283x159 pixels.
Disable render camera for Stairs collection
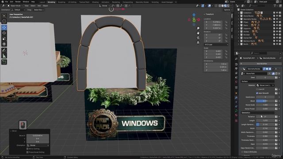click(x=280, y=25)
